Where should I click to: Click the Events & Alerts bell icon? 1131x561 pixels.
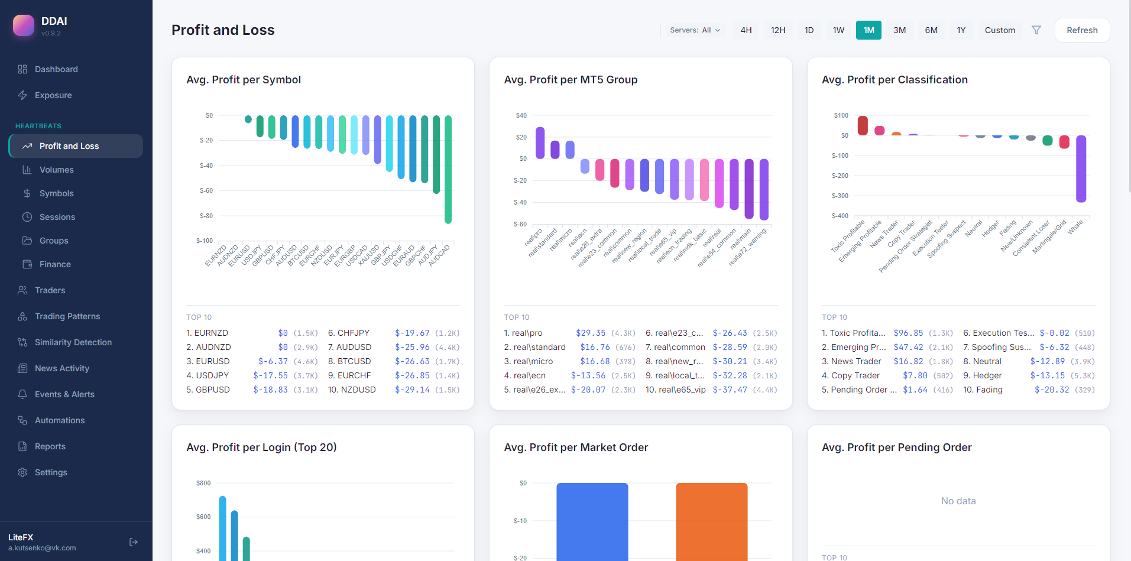22,394
